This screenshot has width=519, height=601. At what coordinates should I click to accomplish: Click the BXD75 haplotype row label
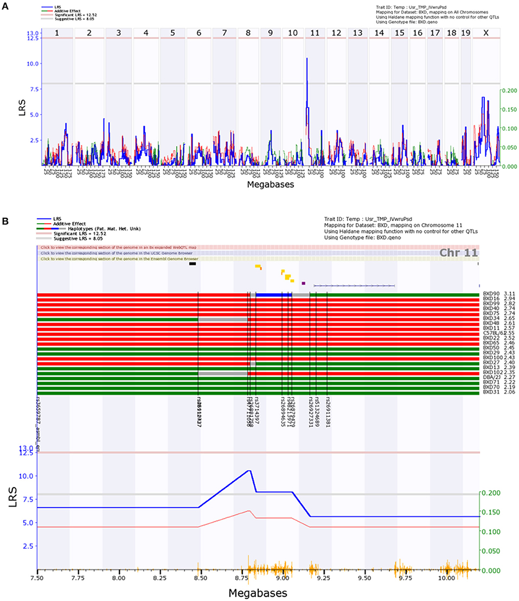(x=491, y=313)
